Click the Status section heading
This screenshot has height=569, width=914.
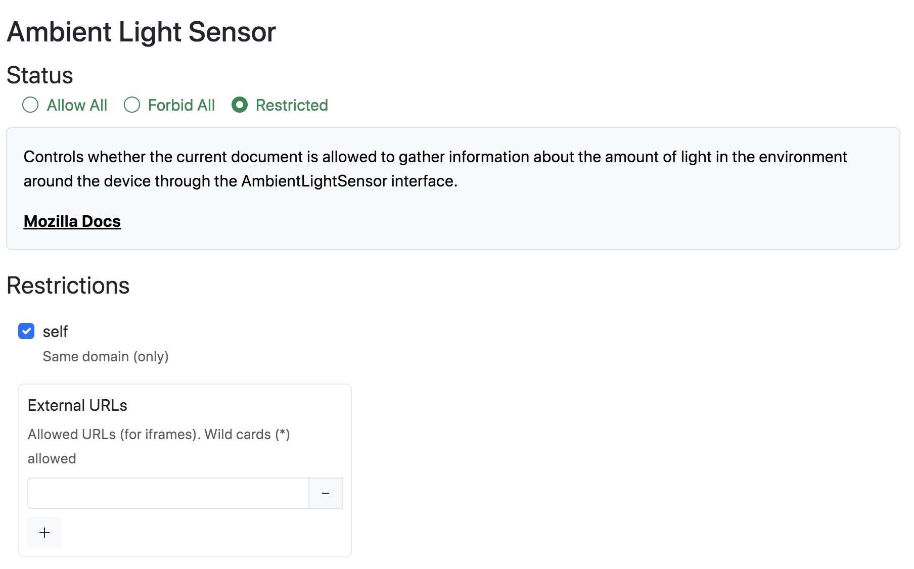[x=40, y=75]
